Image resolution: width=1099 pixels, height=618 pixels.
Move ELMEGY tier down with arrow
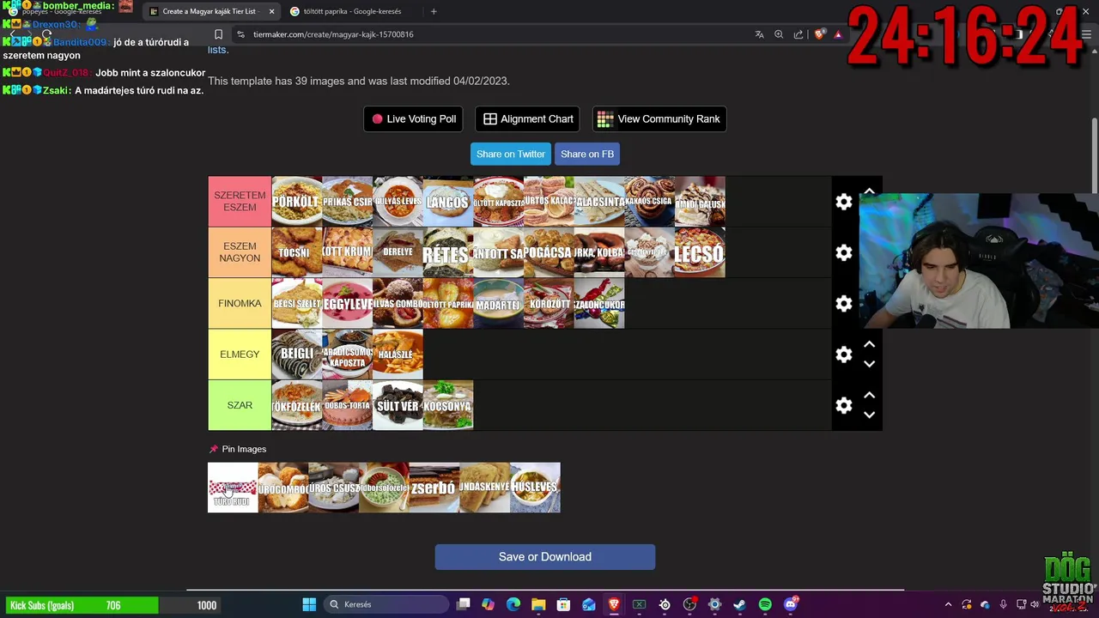[x=869, y=364]
